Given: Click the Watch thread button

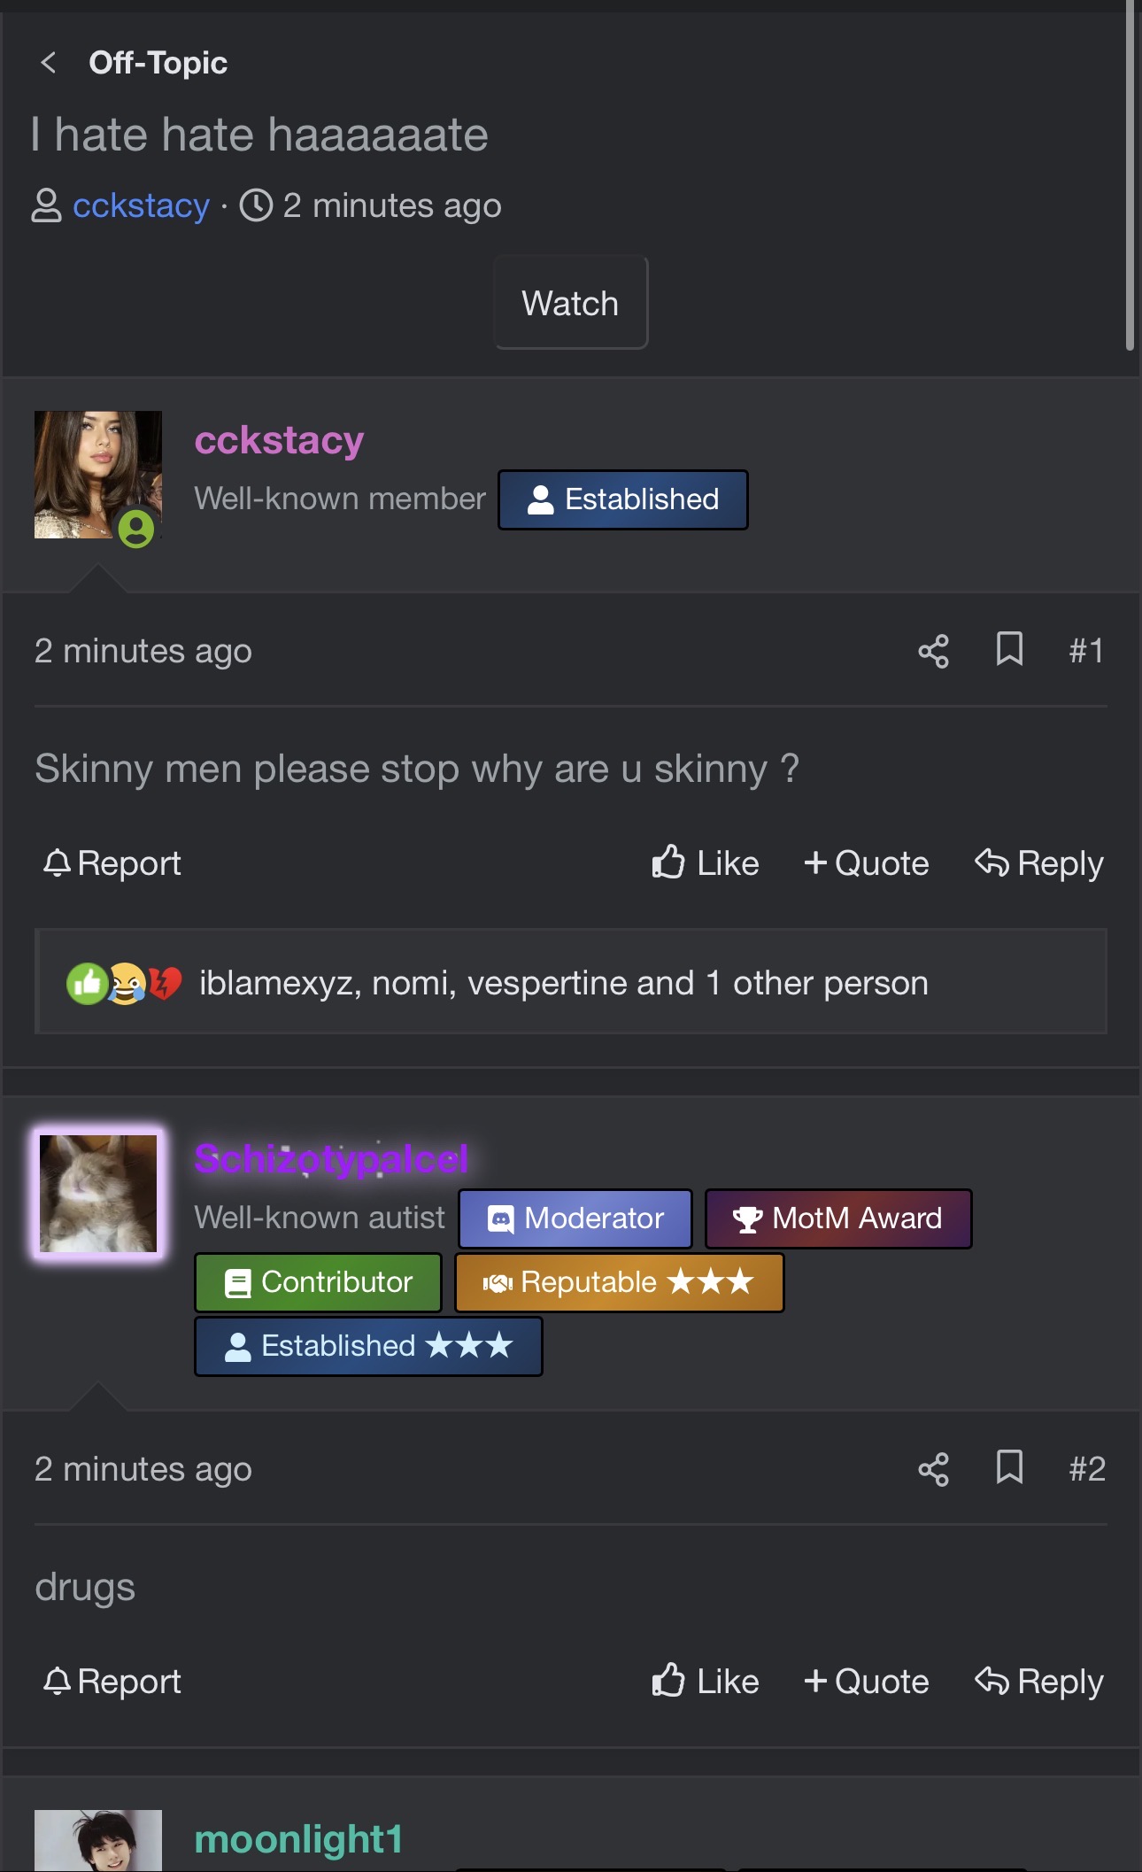Looking at the screenshot, I should 571,303.
